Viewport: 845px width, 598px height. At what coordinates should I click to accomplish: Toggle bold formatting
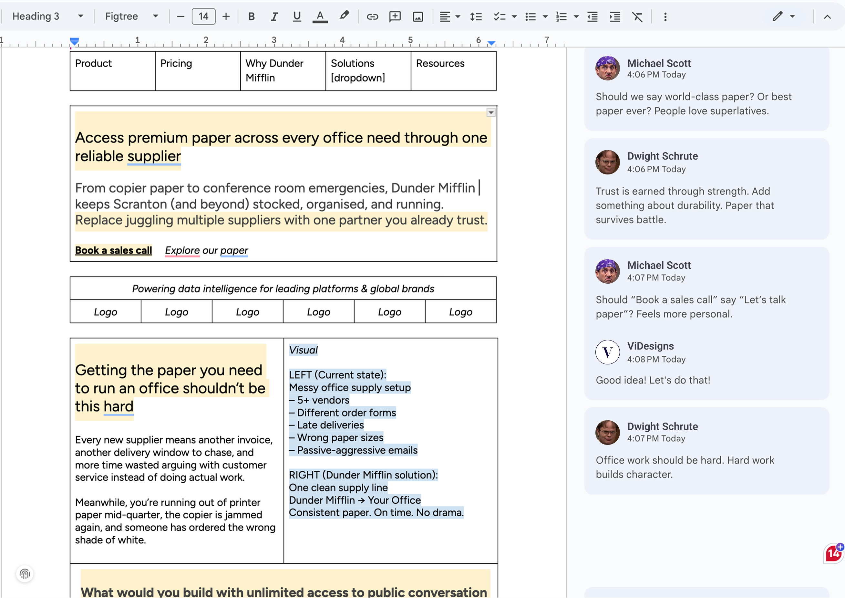point(251,16)
